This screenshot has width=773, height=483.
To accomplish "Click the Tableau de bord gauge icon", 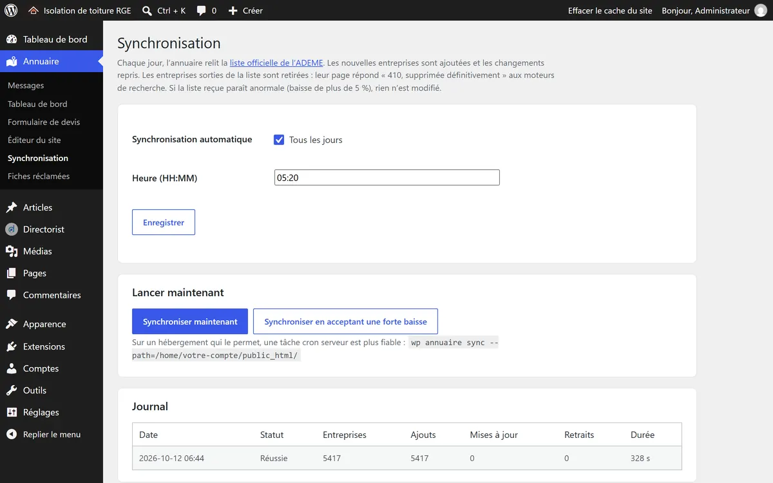I will click(12, 39).
